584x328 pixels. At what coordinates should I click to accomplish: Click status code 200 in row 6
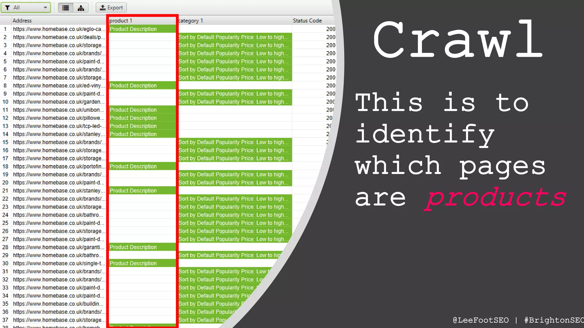330,69
